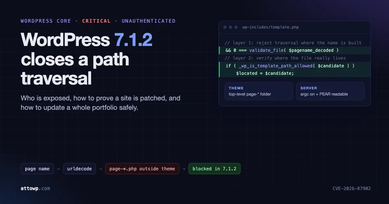Viewport: 389px width, 204px height.
Task: Click the 'Who is exposed' subtitle text
Action: click(x=100, y=103)
